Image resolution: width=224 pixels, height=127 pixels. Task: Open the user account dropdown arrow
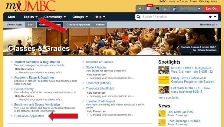coord(199,9)
